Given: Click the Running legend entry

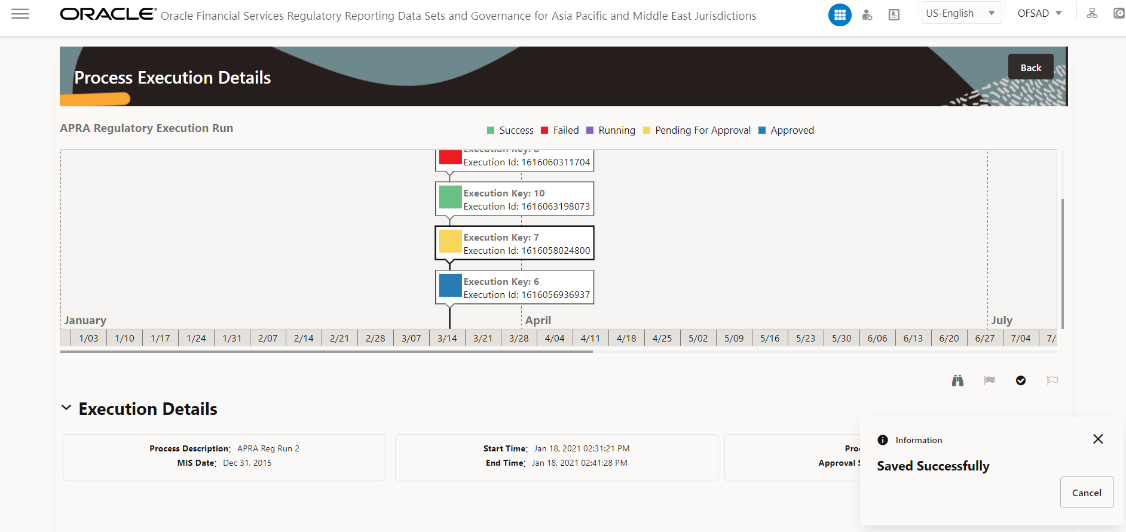Looking at the screenshot, I should 611,130.
